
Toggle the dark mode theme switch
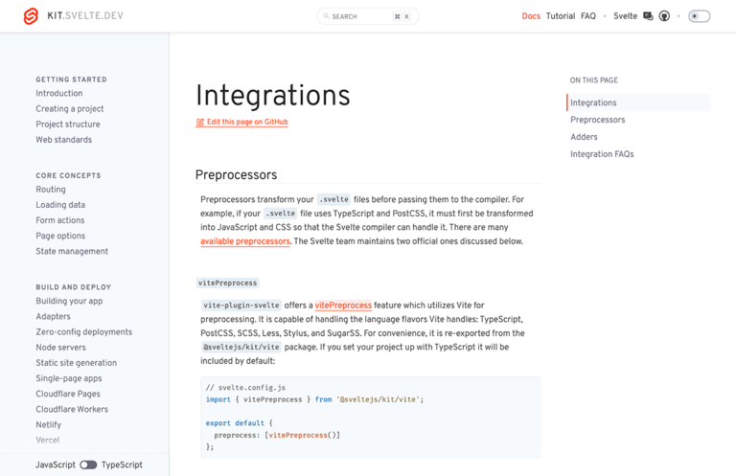tap(699, 16)
